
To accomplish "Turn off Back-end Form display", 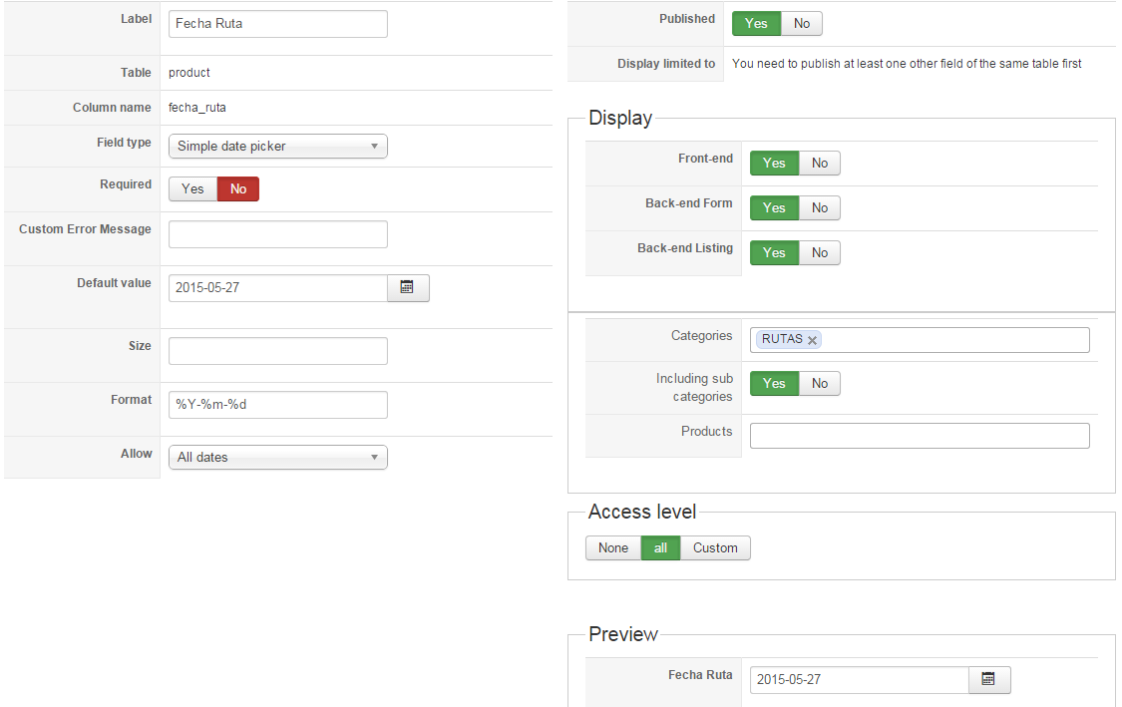I will tap(820, 207).
